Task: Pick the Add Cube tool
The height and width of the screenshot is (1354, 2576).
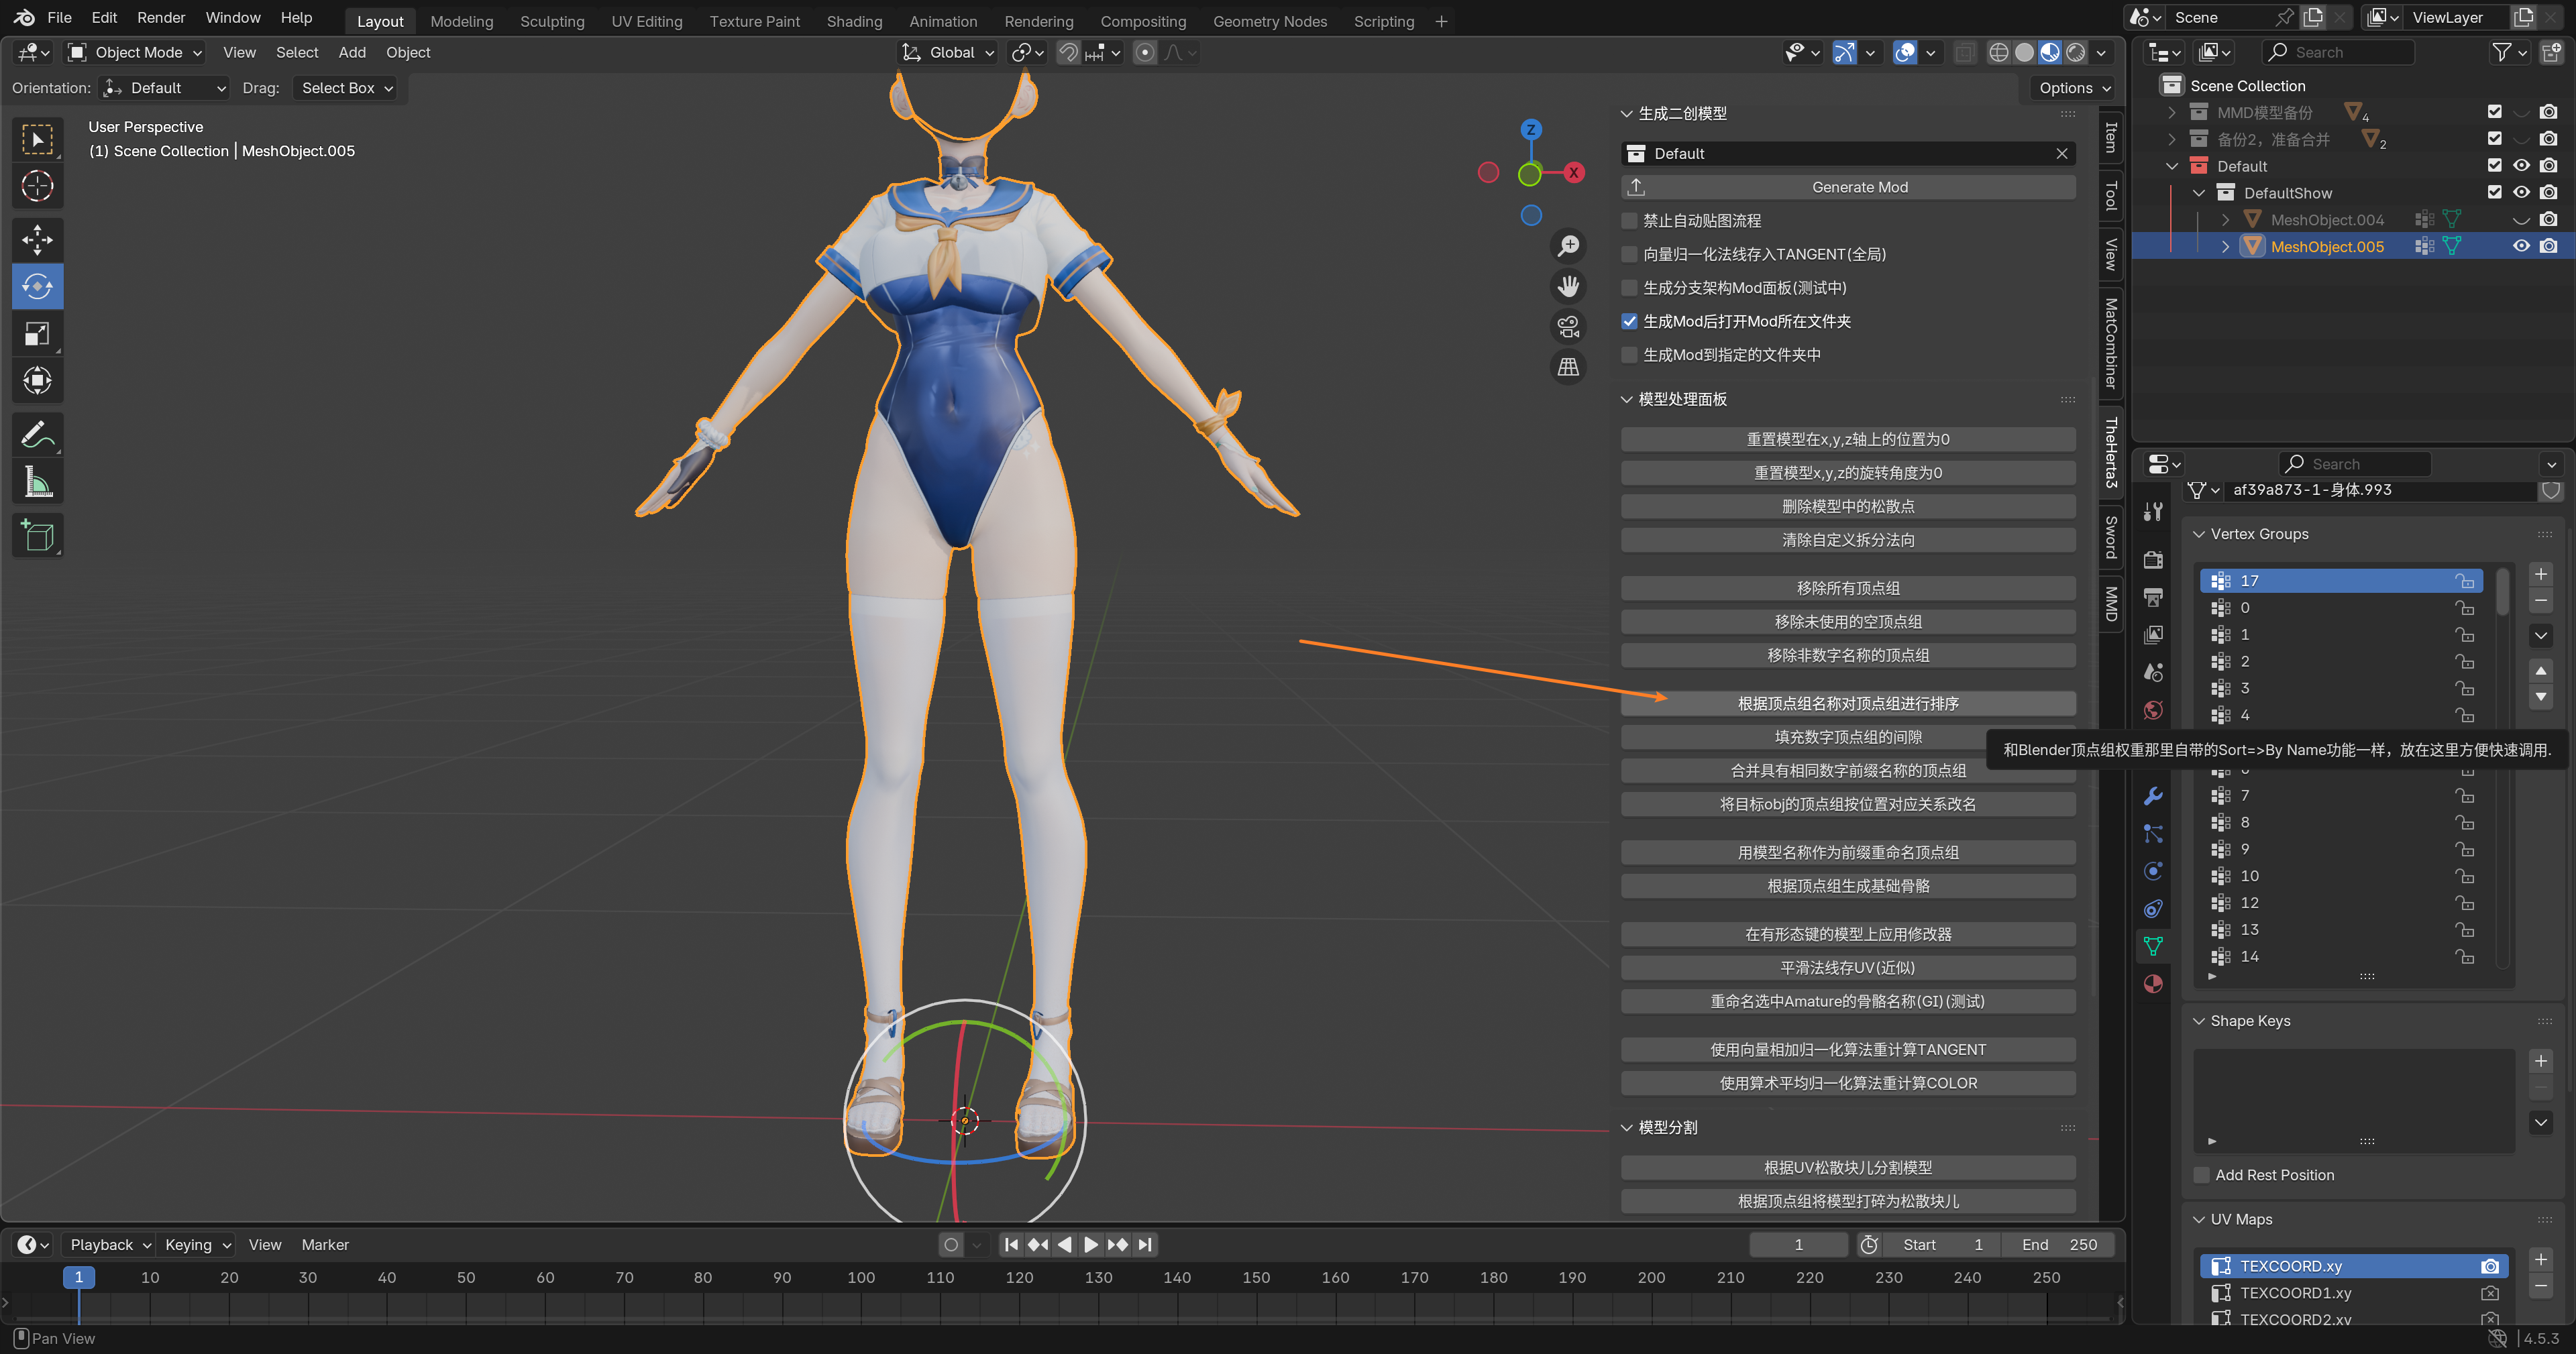Action: (37, 537)
